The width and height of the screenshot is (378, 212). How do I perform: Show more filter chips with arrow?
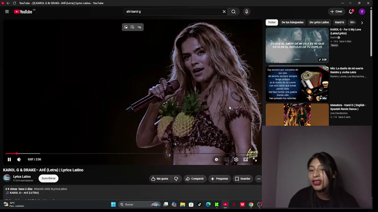point(362,23)
